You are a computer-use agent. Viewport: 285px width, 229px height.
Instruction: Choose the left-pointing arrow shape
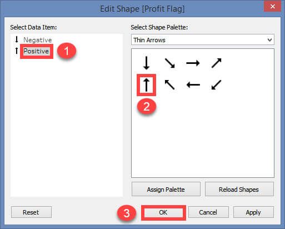pyautogui.click(x=193, y=85)
